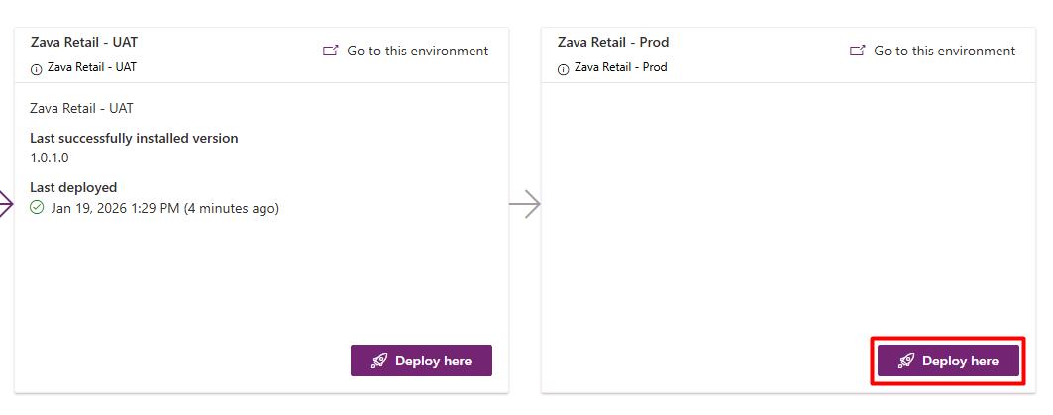The width and height of the screenshot is (1053, 415).
Task: Click the purple arrow left of the UAT card
Action: coord(6,203)
